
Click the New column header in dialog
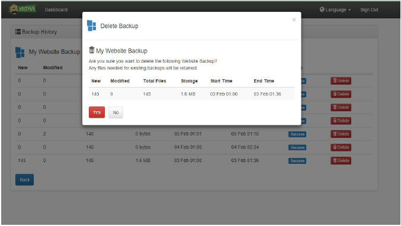tap(96, 81)
